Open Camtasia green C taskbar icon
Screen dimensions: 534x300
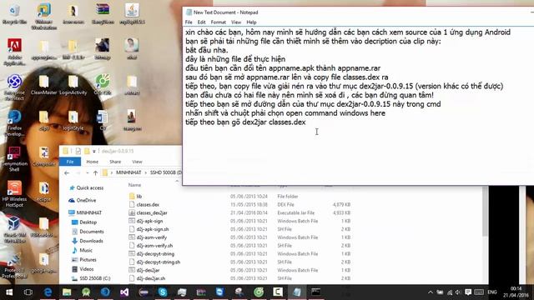(278, 292)
